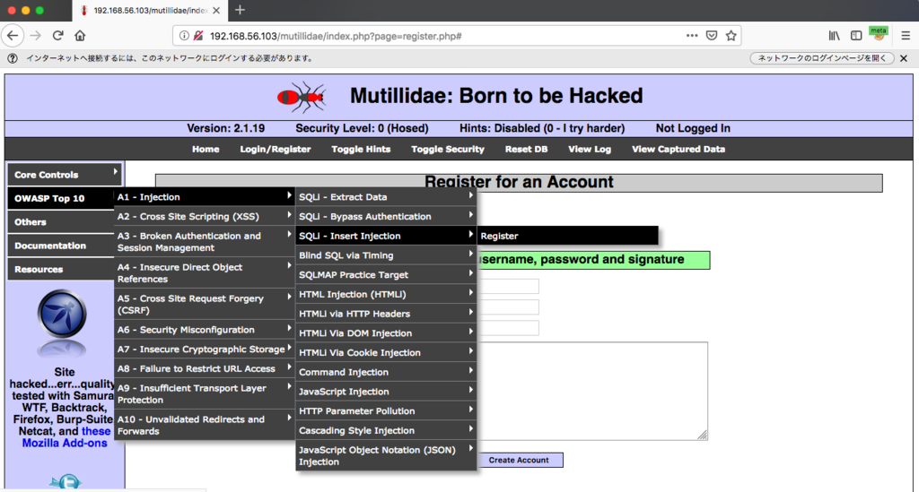The width and height of the screenshot is (919, 492).
Task: Open A10 - Unvalidated Redirects and Forwards
Action: 205,425
